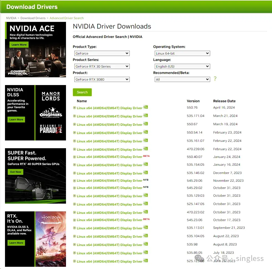
Task: Expand the driver row for version 550.76
Action: [74, 108]
